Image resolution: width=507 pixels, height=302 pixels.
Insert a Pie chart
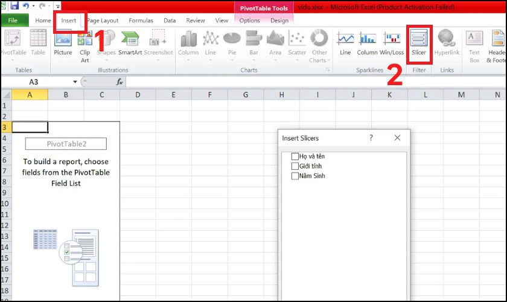232,45
